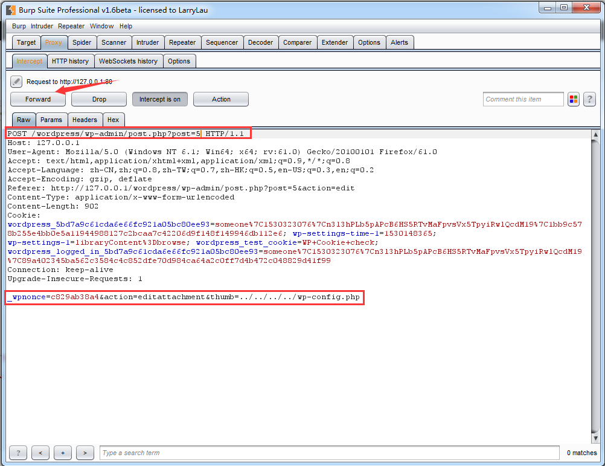Open the Proxy Options sub-tab
The image size is (605, 466).
coord(179,61)
